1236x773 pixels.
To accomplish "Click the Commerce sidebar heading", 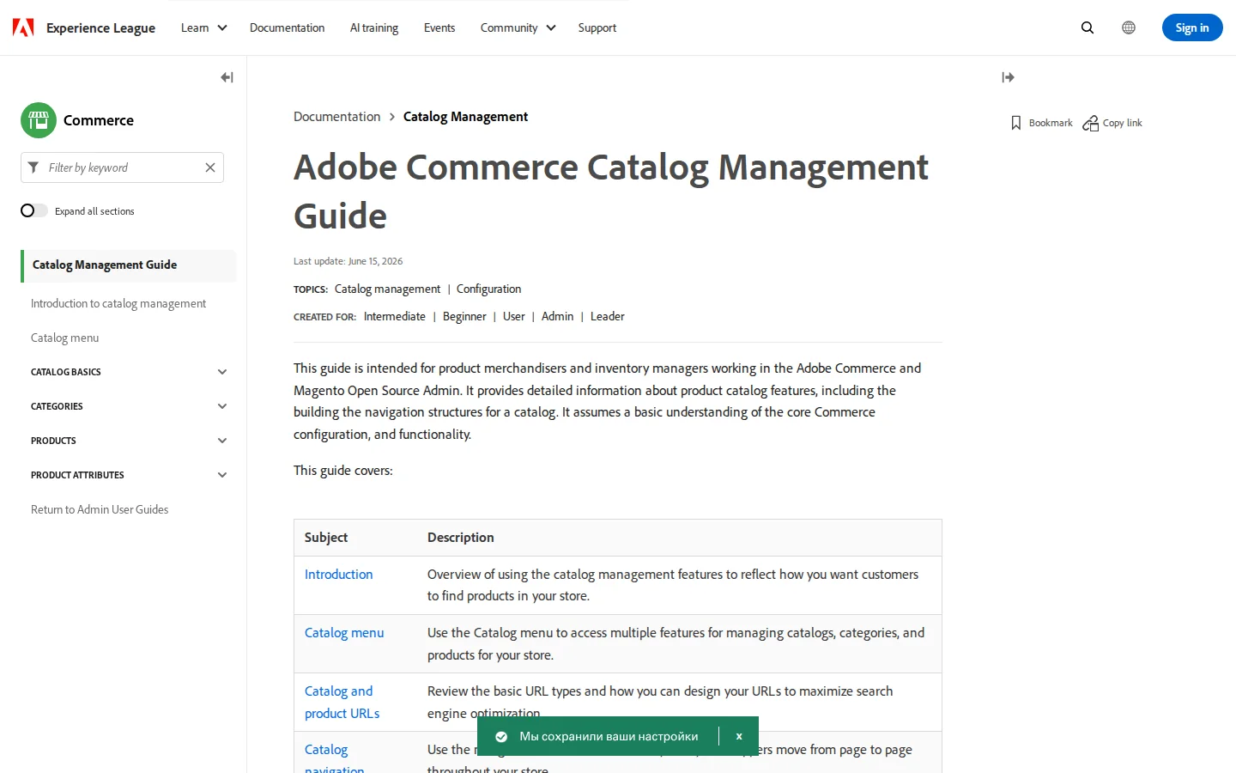I will click(99, 120).
